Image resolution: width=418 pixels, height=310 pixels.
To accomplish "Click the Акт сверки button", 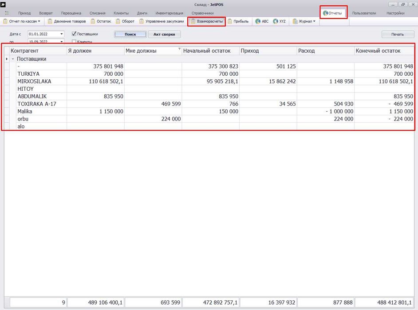I will pyautogui.click(x=164, y=34).
